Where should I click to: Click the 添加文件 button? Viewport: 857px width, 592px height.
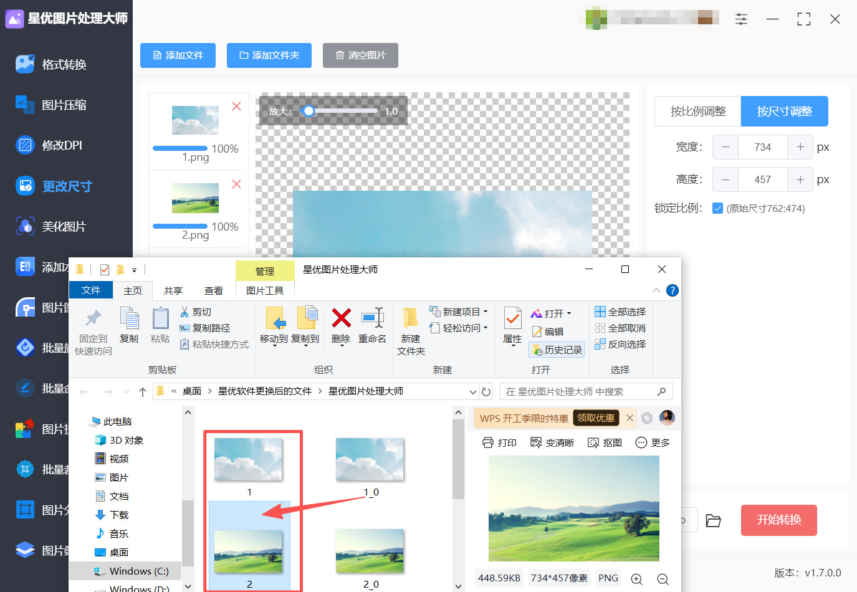[x=178, y=55]
